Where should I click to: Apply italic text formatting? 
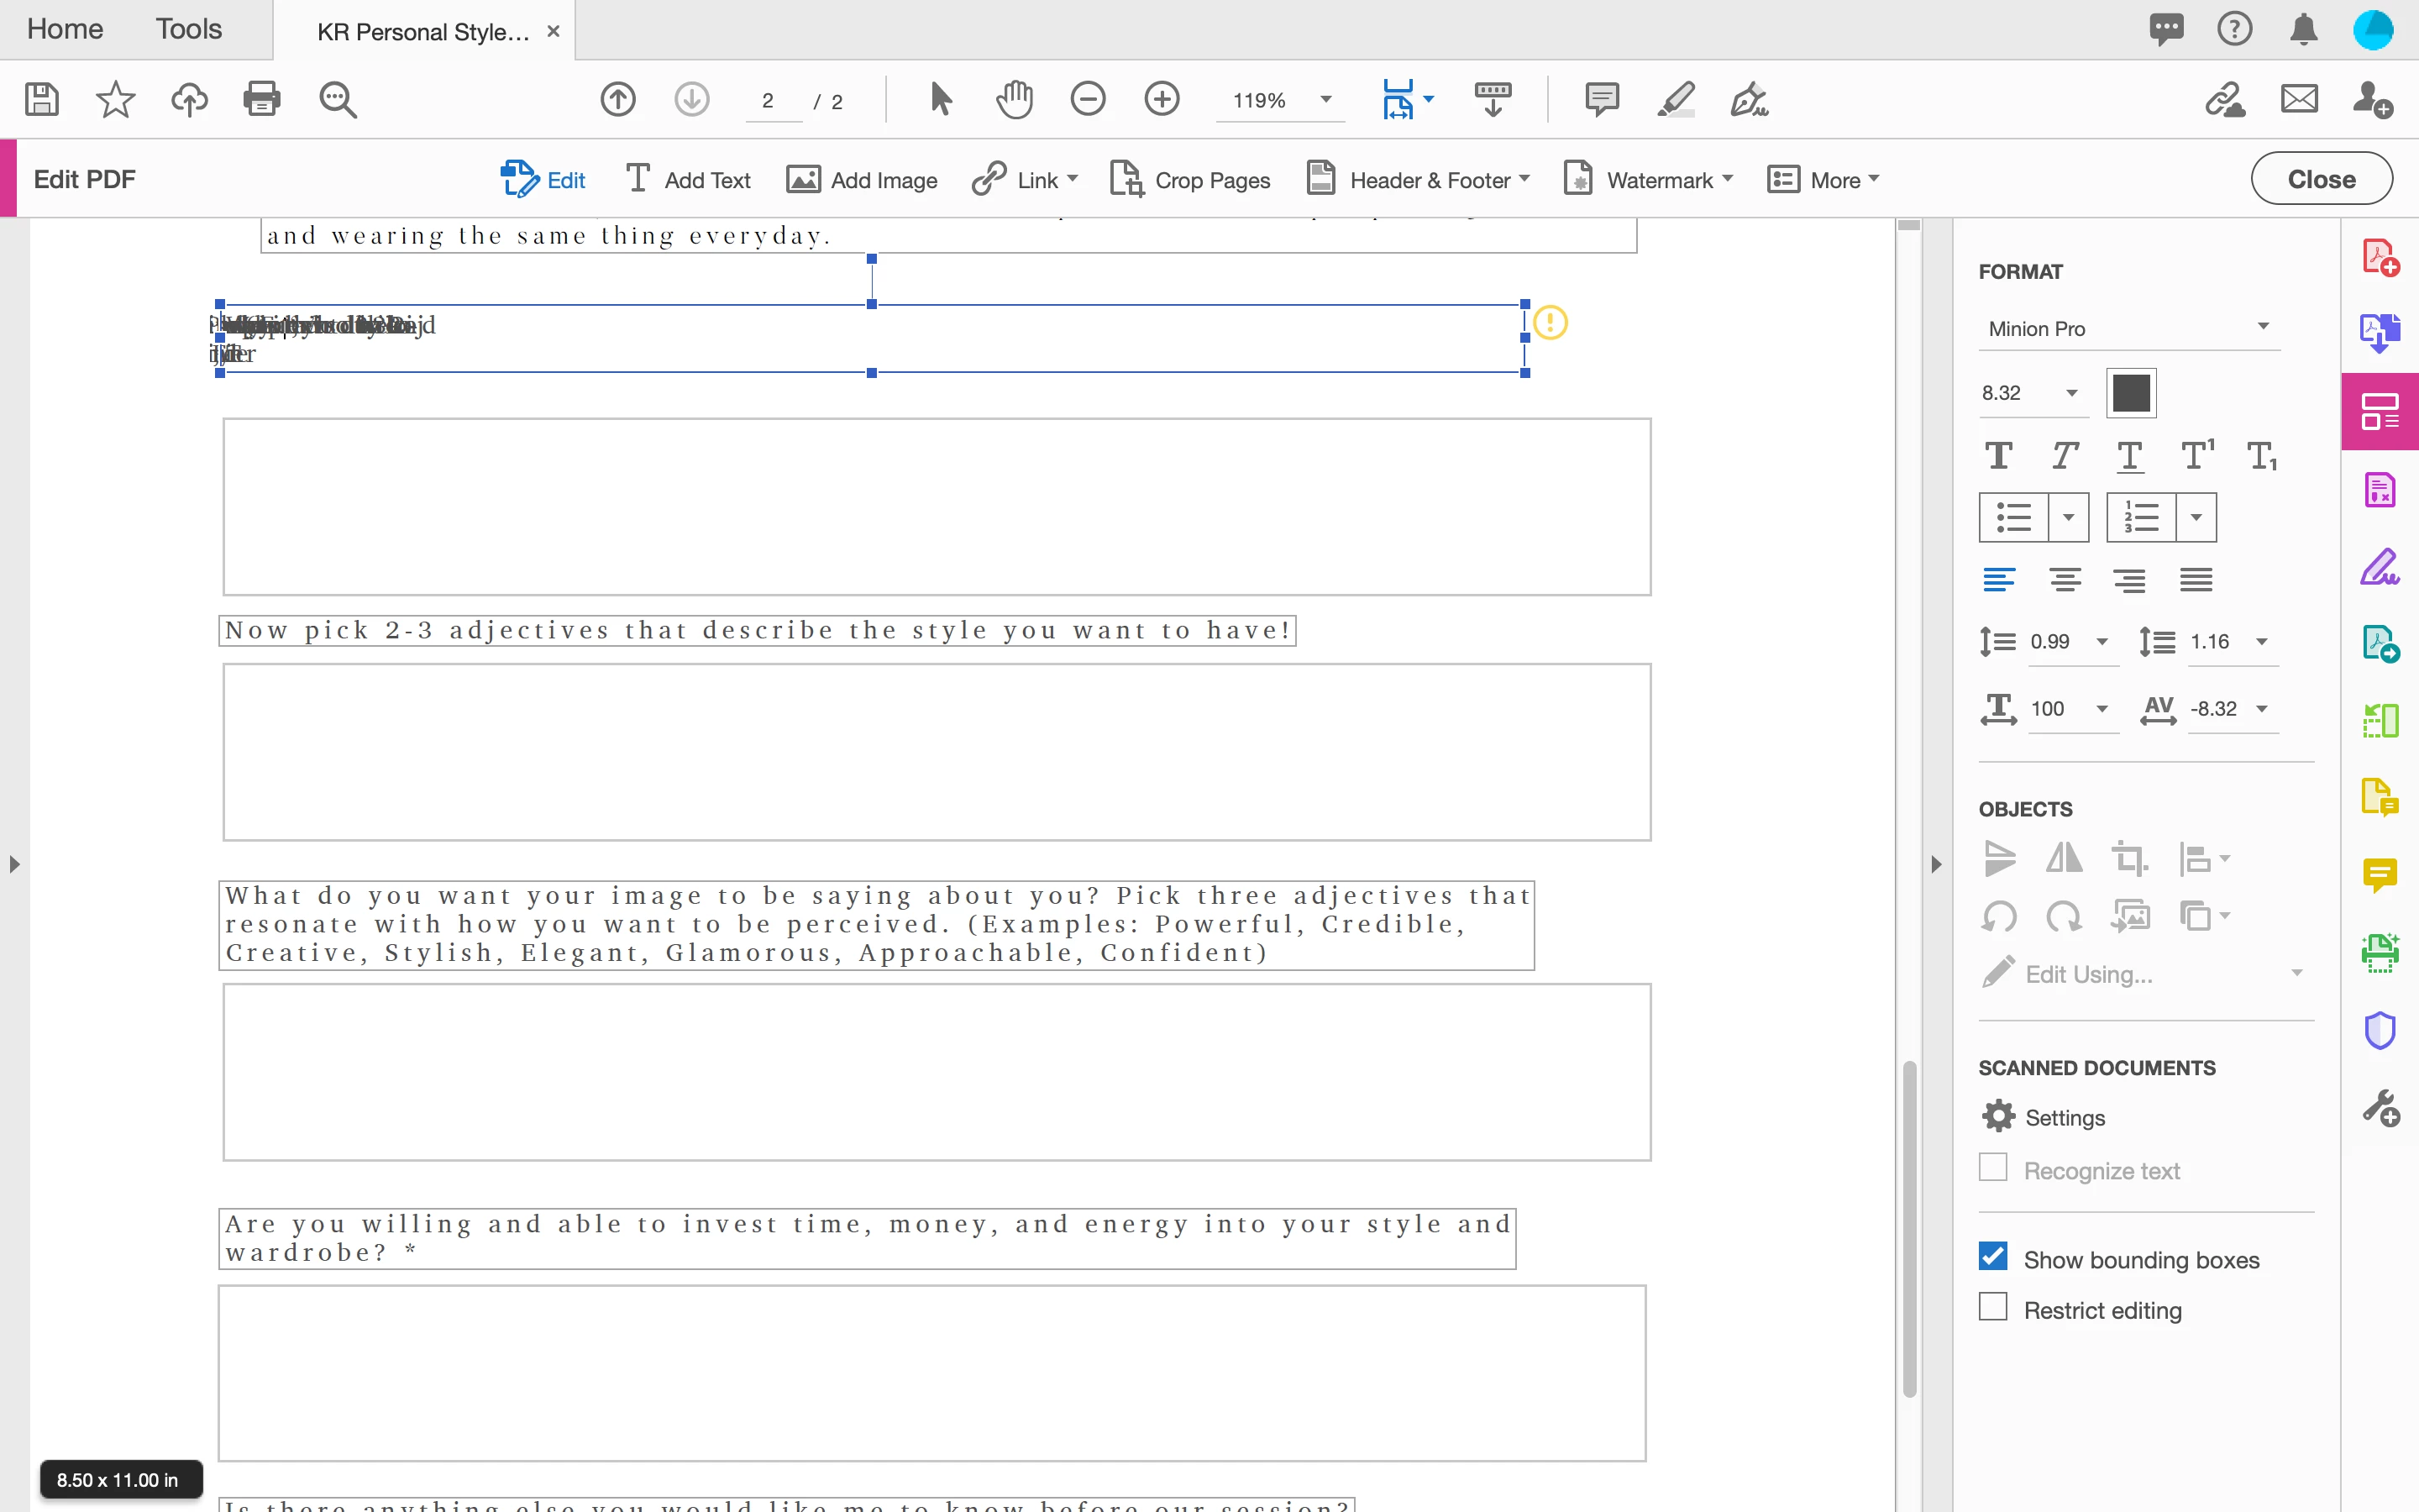coord(2065,456)
